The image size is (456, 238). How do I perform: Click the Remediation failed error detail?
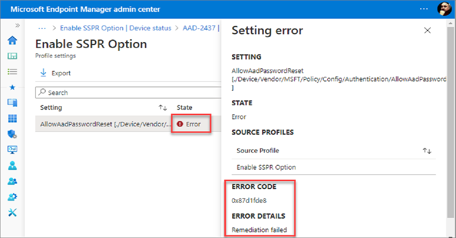click(x=259, y=230)
